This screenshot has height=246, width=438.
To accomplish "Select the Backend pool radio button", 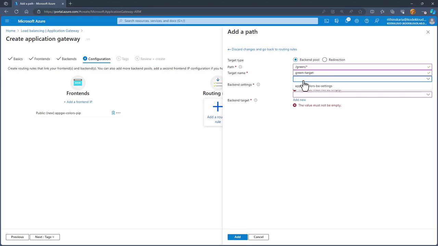I will [x=295, y=60].
